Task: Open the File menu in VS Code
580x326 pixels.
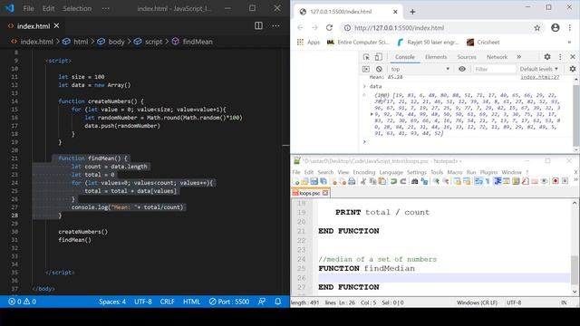Action: click(28, 8)
